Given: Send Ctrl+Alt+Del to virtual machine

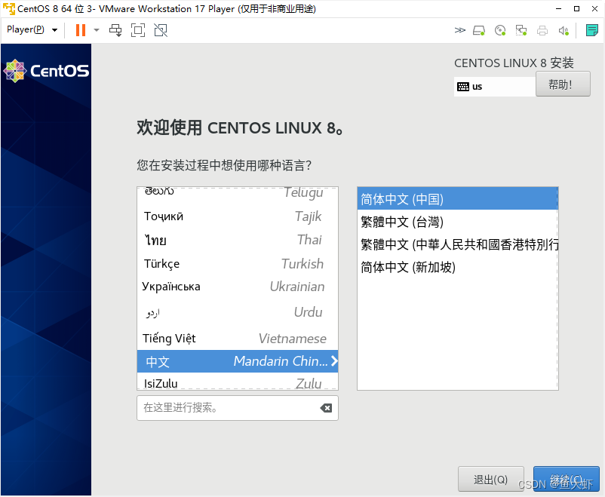Looking at the screenshot, I should 115,30.
